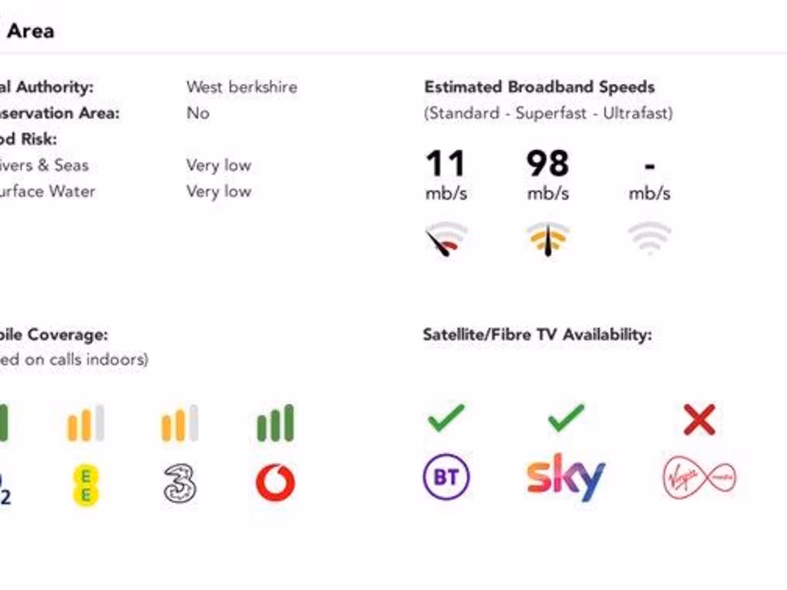The width and height of the screenshot is (787, 590).
Task: Click the Estimated Broadband Speeds heading
Action: click(540, 87)
